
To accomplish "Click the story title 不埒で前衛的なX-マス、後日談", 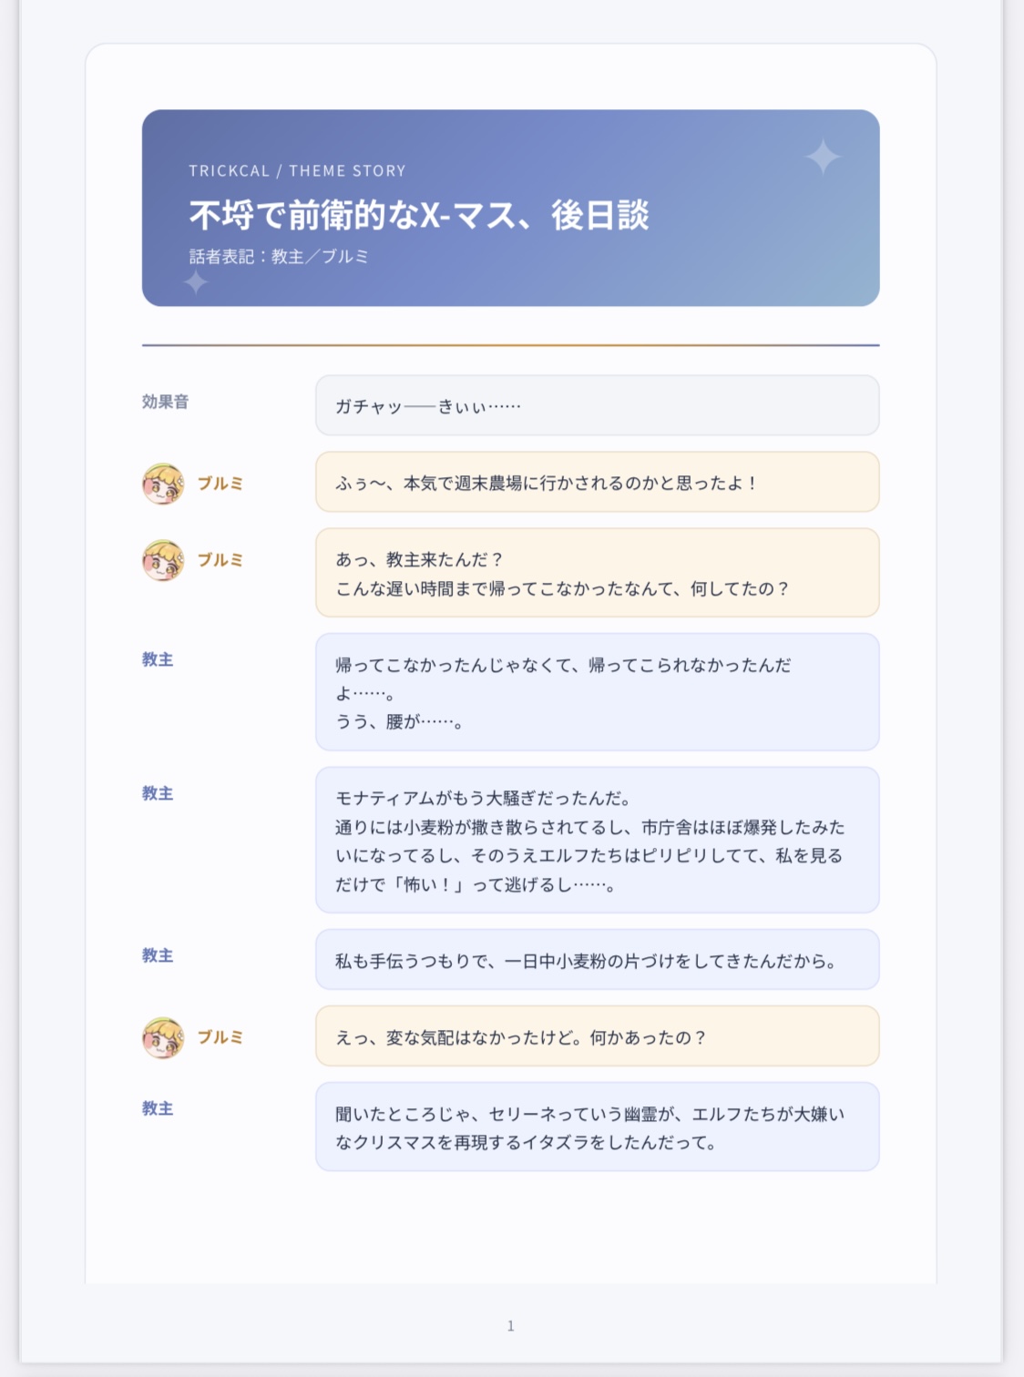I will click(419, 215).
